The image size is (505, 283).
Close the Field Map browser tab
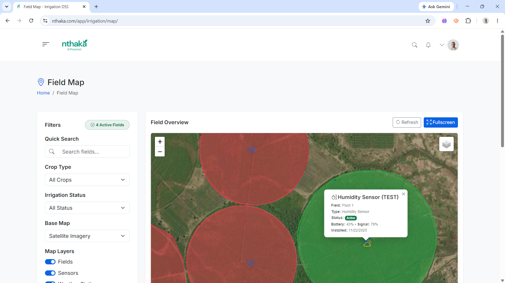[84, 7]
